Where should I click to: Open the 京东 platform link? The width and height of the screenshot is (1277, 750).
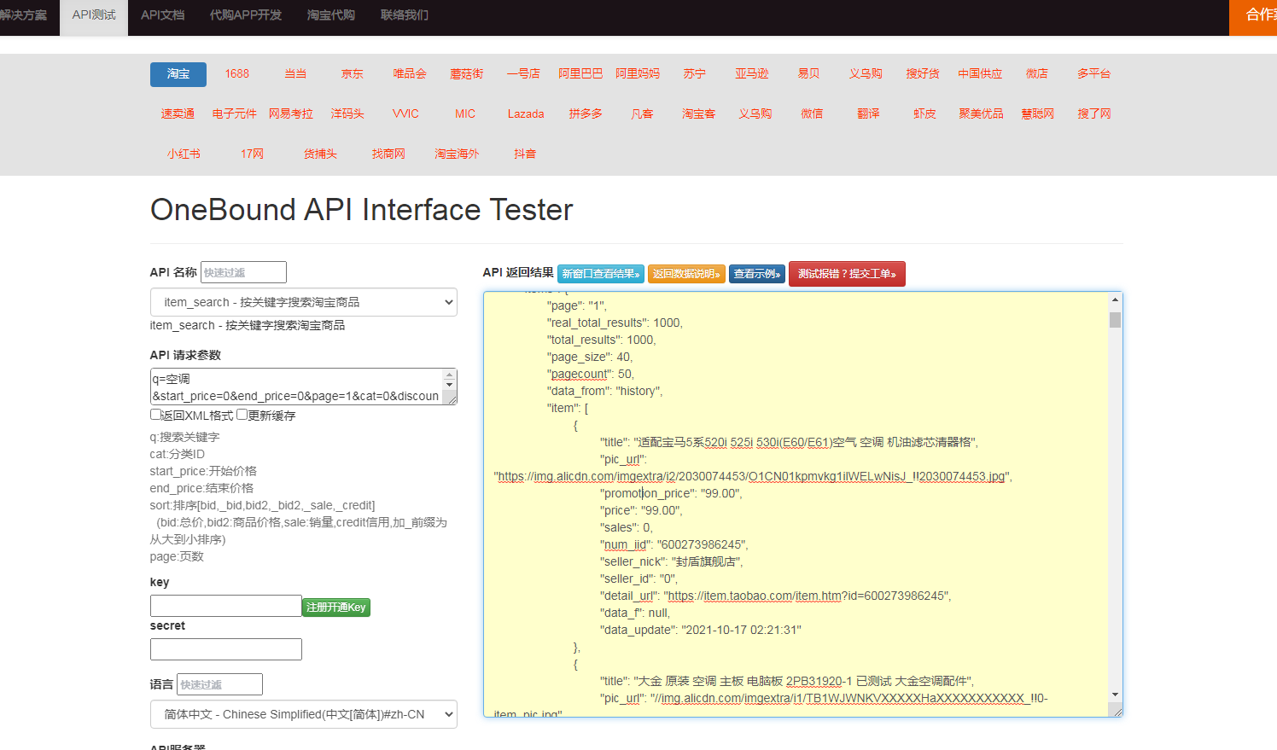point(353,74)
